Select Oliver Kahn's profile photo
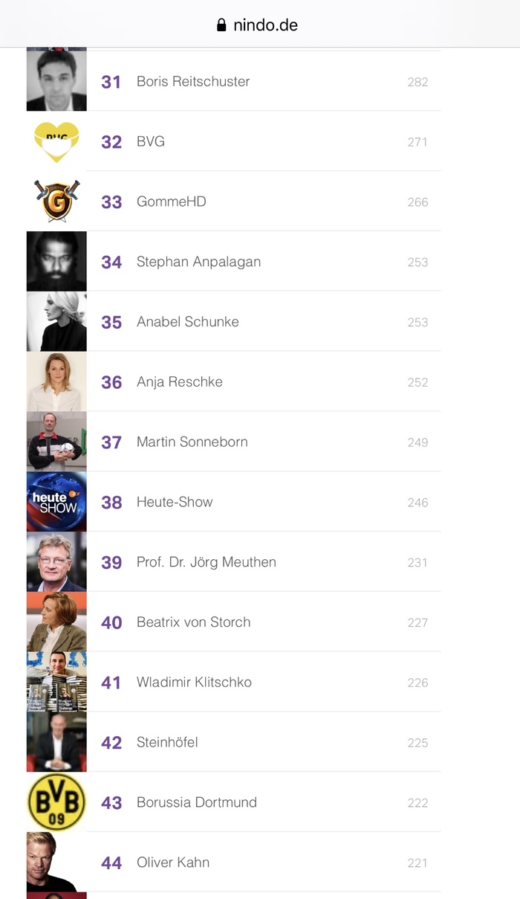 pyautogui.click(x=56, y=863)
